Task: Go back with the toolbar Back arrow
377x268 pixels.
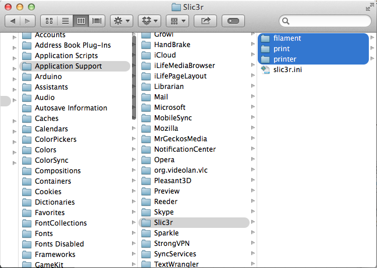Action: pos(13,21)
